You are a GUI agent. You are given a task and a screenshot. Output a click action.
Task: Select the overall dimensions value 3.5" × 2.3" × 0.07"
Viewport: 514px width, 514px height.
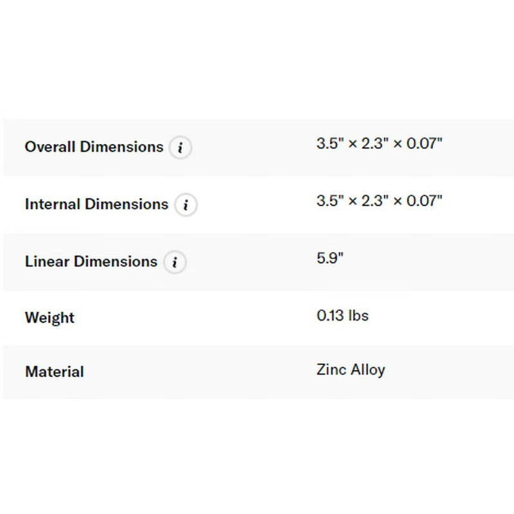coord(379,143)
